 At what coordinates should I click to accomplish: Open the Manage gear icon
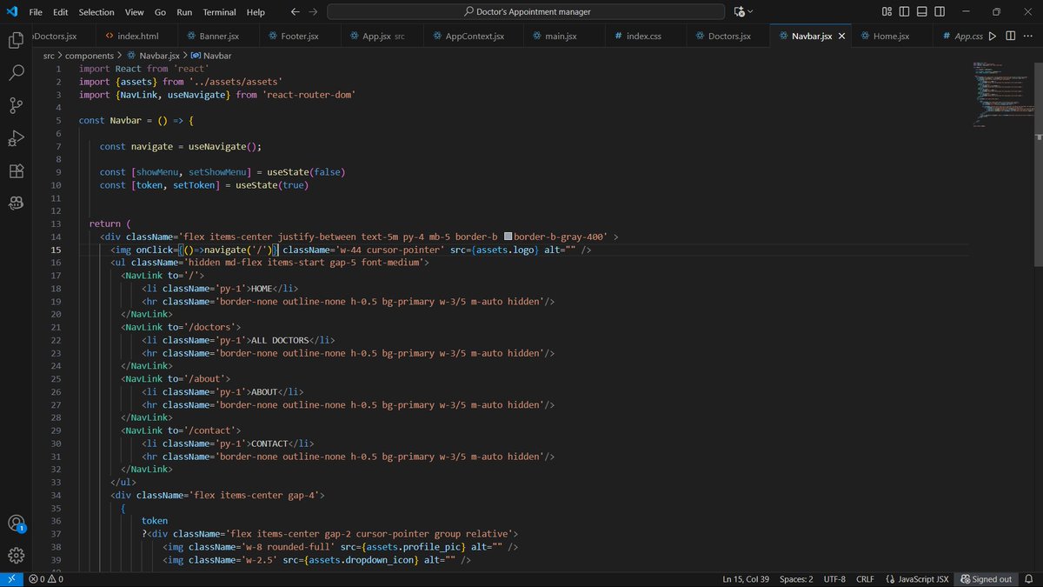click(16, 555)
